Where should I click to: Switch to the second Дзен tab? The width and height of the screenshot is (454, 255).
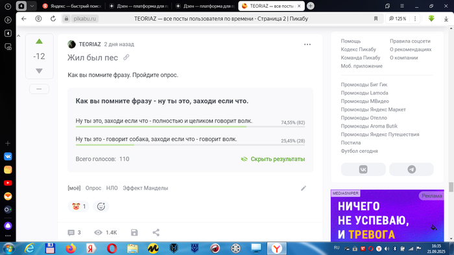[205, 6]
